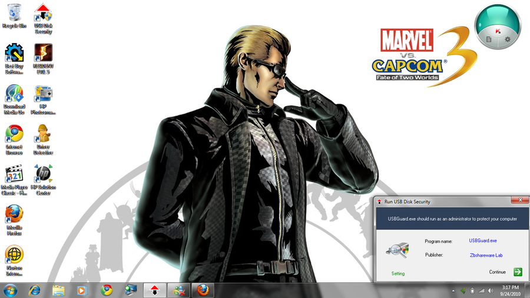Open the volume speaker tray icon
The image size is (530, 298).
coord(491,290)
